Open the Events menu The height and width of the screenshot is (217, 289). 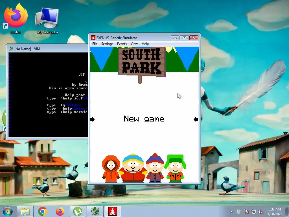click(122, 44)
